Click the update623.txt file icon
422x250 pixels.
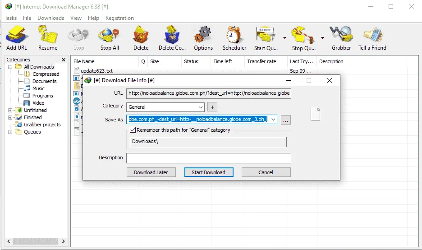click(x=77, y=70)
